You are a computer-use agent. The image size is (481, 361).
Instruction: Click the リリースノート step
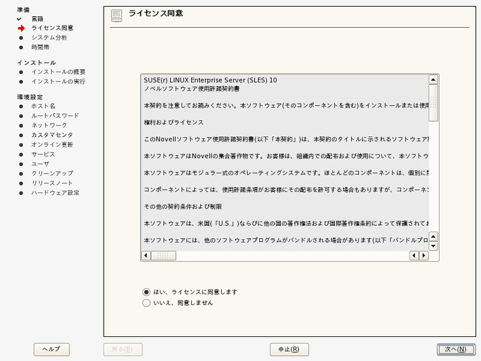pos(52,183)
